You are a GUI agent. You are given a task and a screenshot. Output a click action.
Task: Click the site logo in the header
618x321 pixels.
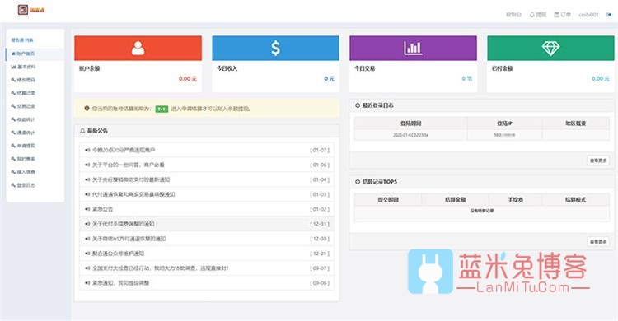tap(31, 9)
